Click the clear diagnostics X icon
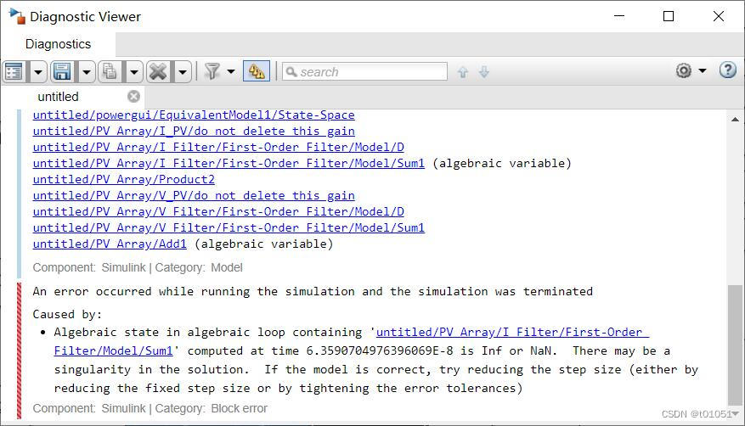Viewport: 745px width, 426px height. coord(158,71)
